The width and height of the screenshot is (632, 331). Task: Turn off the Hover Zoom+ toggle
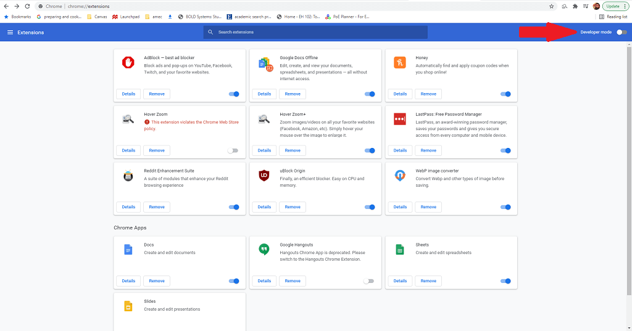(x=370, y=150)
